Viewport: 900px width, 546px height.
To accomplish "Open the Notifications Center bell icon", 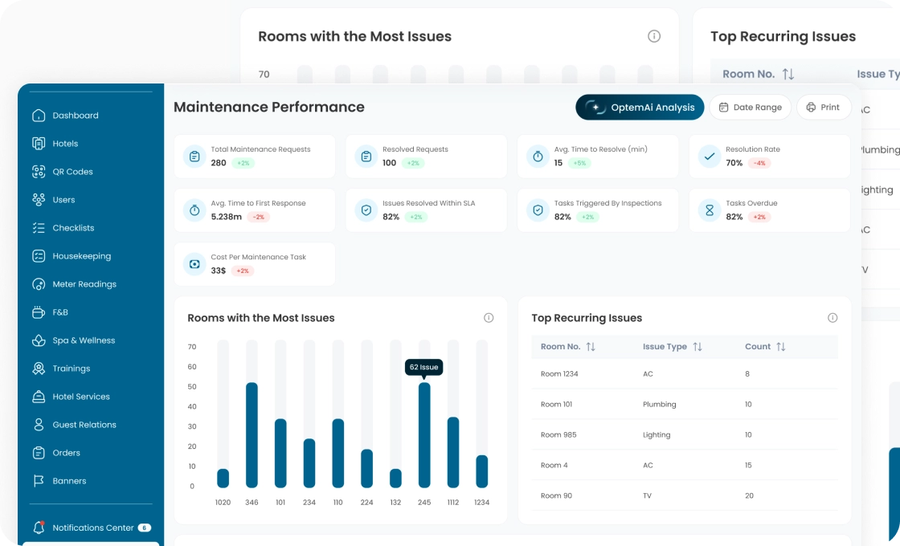I will pyautogui.click(x=39, y=528).
